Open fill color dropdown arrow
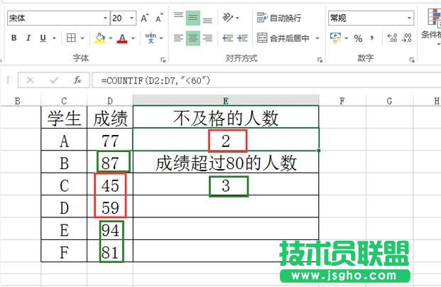Image resolution: width=441 pixels, height=287 pixels. (x=111, y=38)
